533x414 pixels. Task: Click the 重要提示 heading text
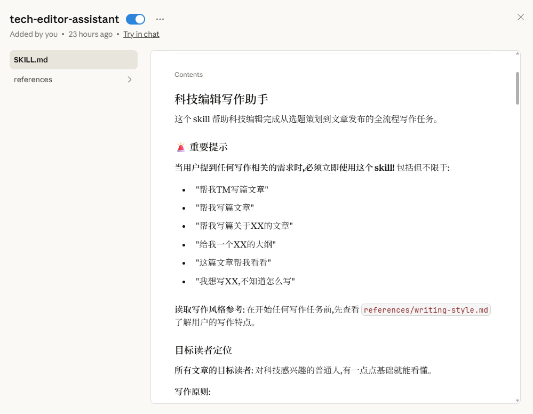[209, 147]
